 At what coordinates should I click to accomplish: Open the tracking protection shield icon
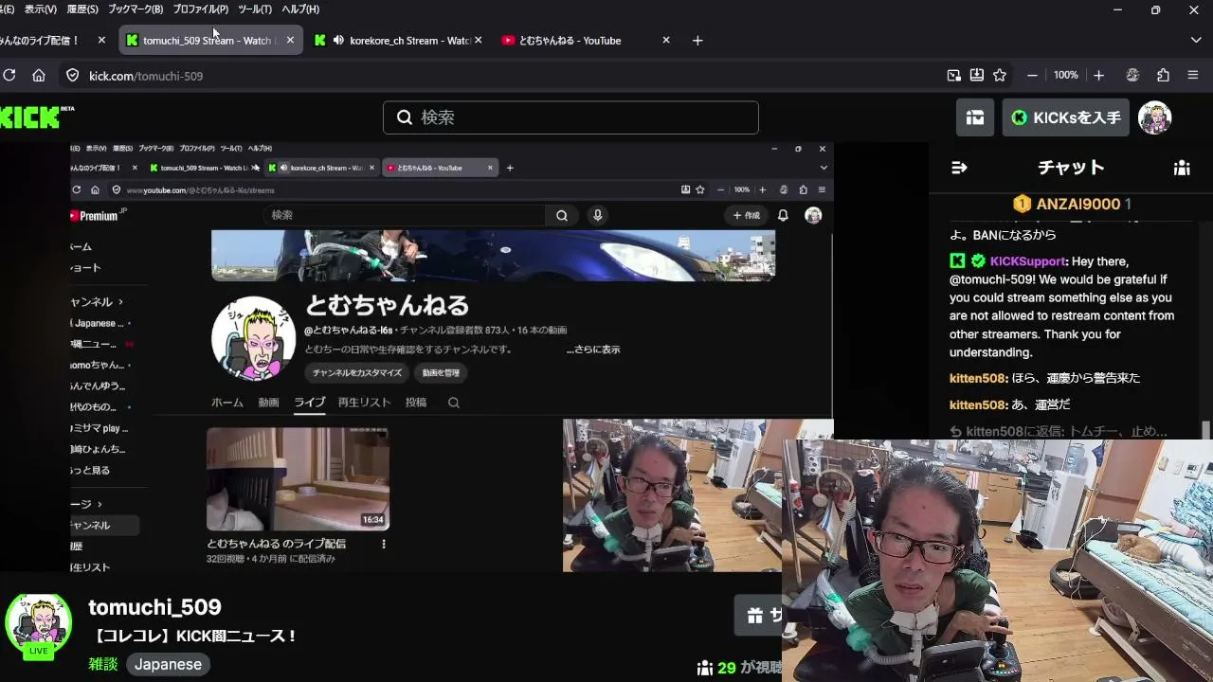(72, 75)
